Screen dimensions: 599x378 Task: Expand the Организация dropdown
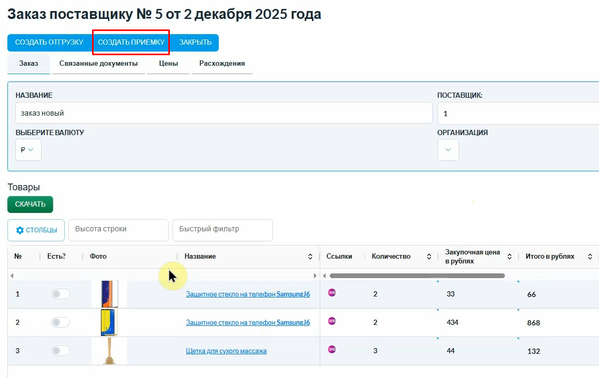click(x=448, y=150)
